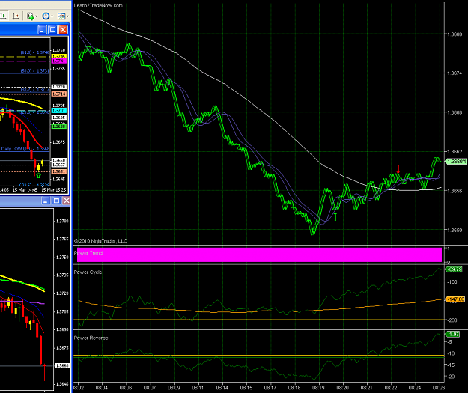Click the 1.3650 main chart price label
Viewport: 468px width, 393px height.
point(455,230)
